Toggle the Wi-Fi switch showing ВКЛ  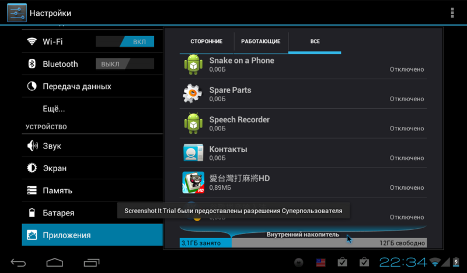pyautogui.click(x=125, y=41)
